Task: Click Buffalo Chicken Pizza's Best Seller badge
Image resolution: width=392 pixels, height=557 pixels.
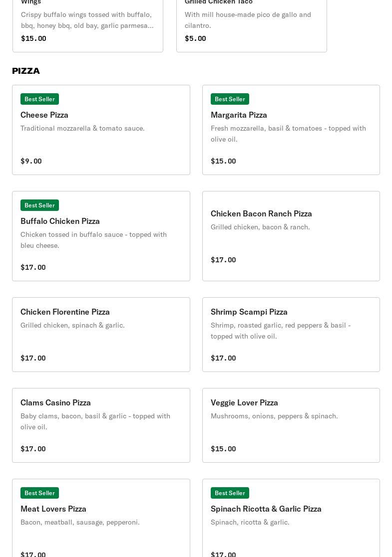Action: pos(39,205)
